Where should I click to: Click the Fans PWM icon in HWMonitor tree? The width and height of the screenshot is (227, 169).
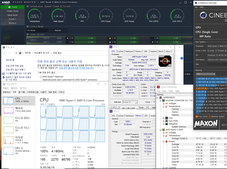tap(166, 121)
